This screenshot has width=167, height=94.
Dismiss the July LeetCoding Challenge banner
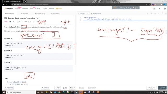coord(138,8)
